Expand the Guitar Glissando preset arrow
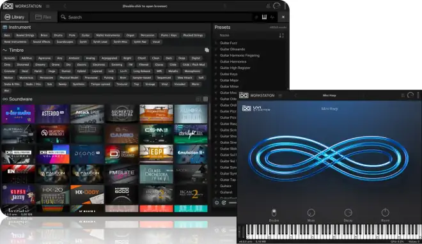The height and width of the screenshot is (244, 422). [216, 49]
